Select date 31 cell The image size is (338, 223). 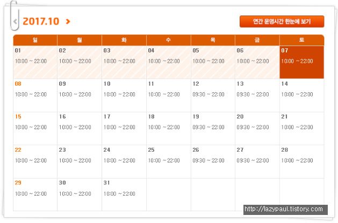tap(124, 195)
